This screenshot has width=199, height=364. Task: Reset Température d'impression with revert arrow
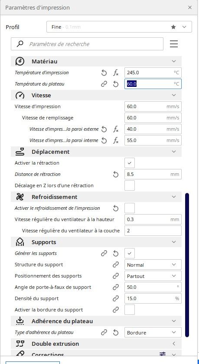coord(104,73)
